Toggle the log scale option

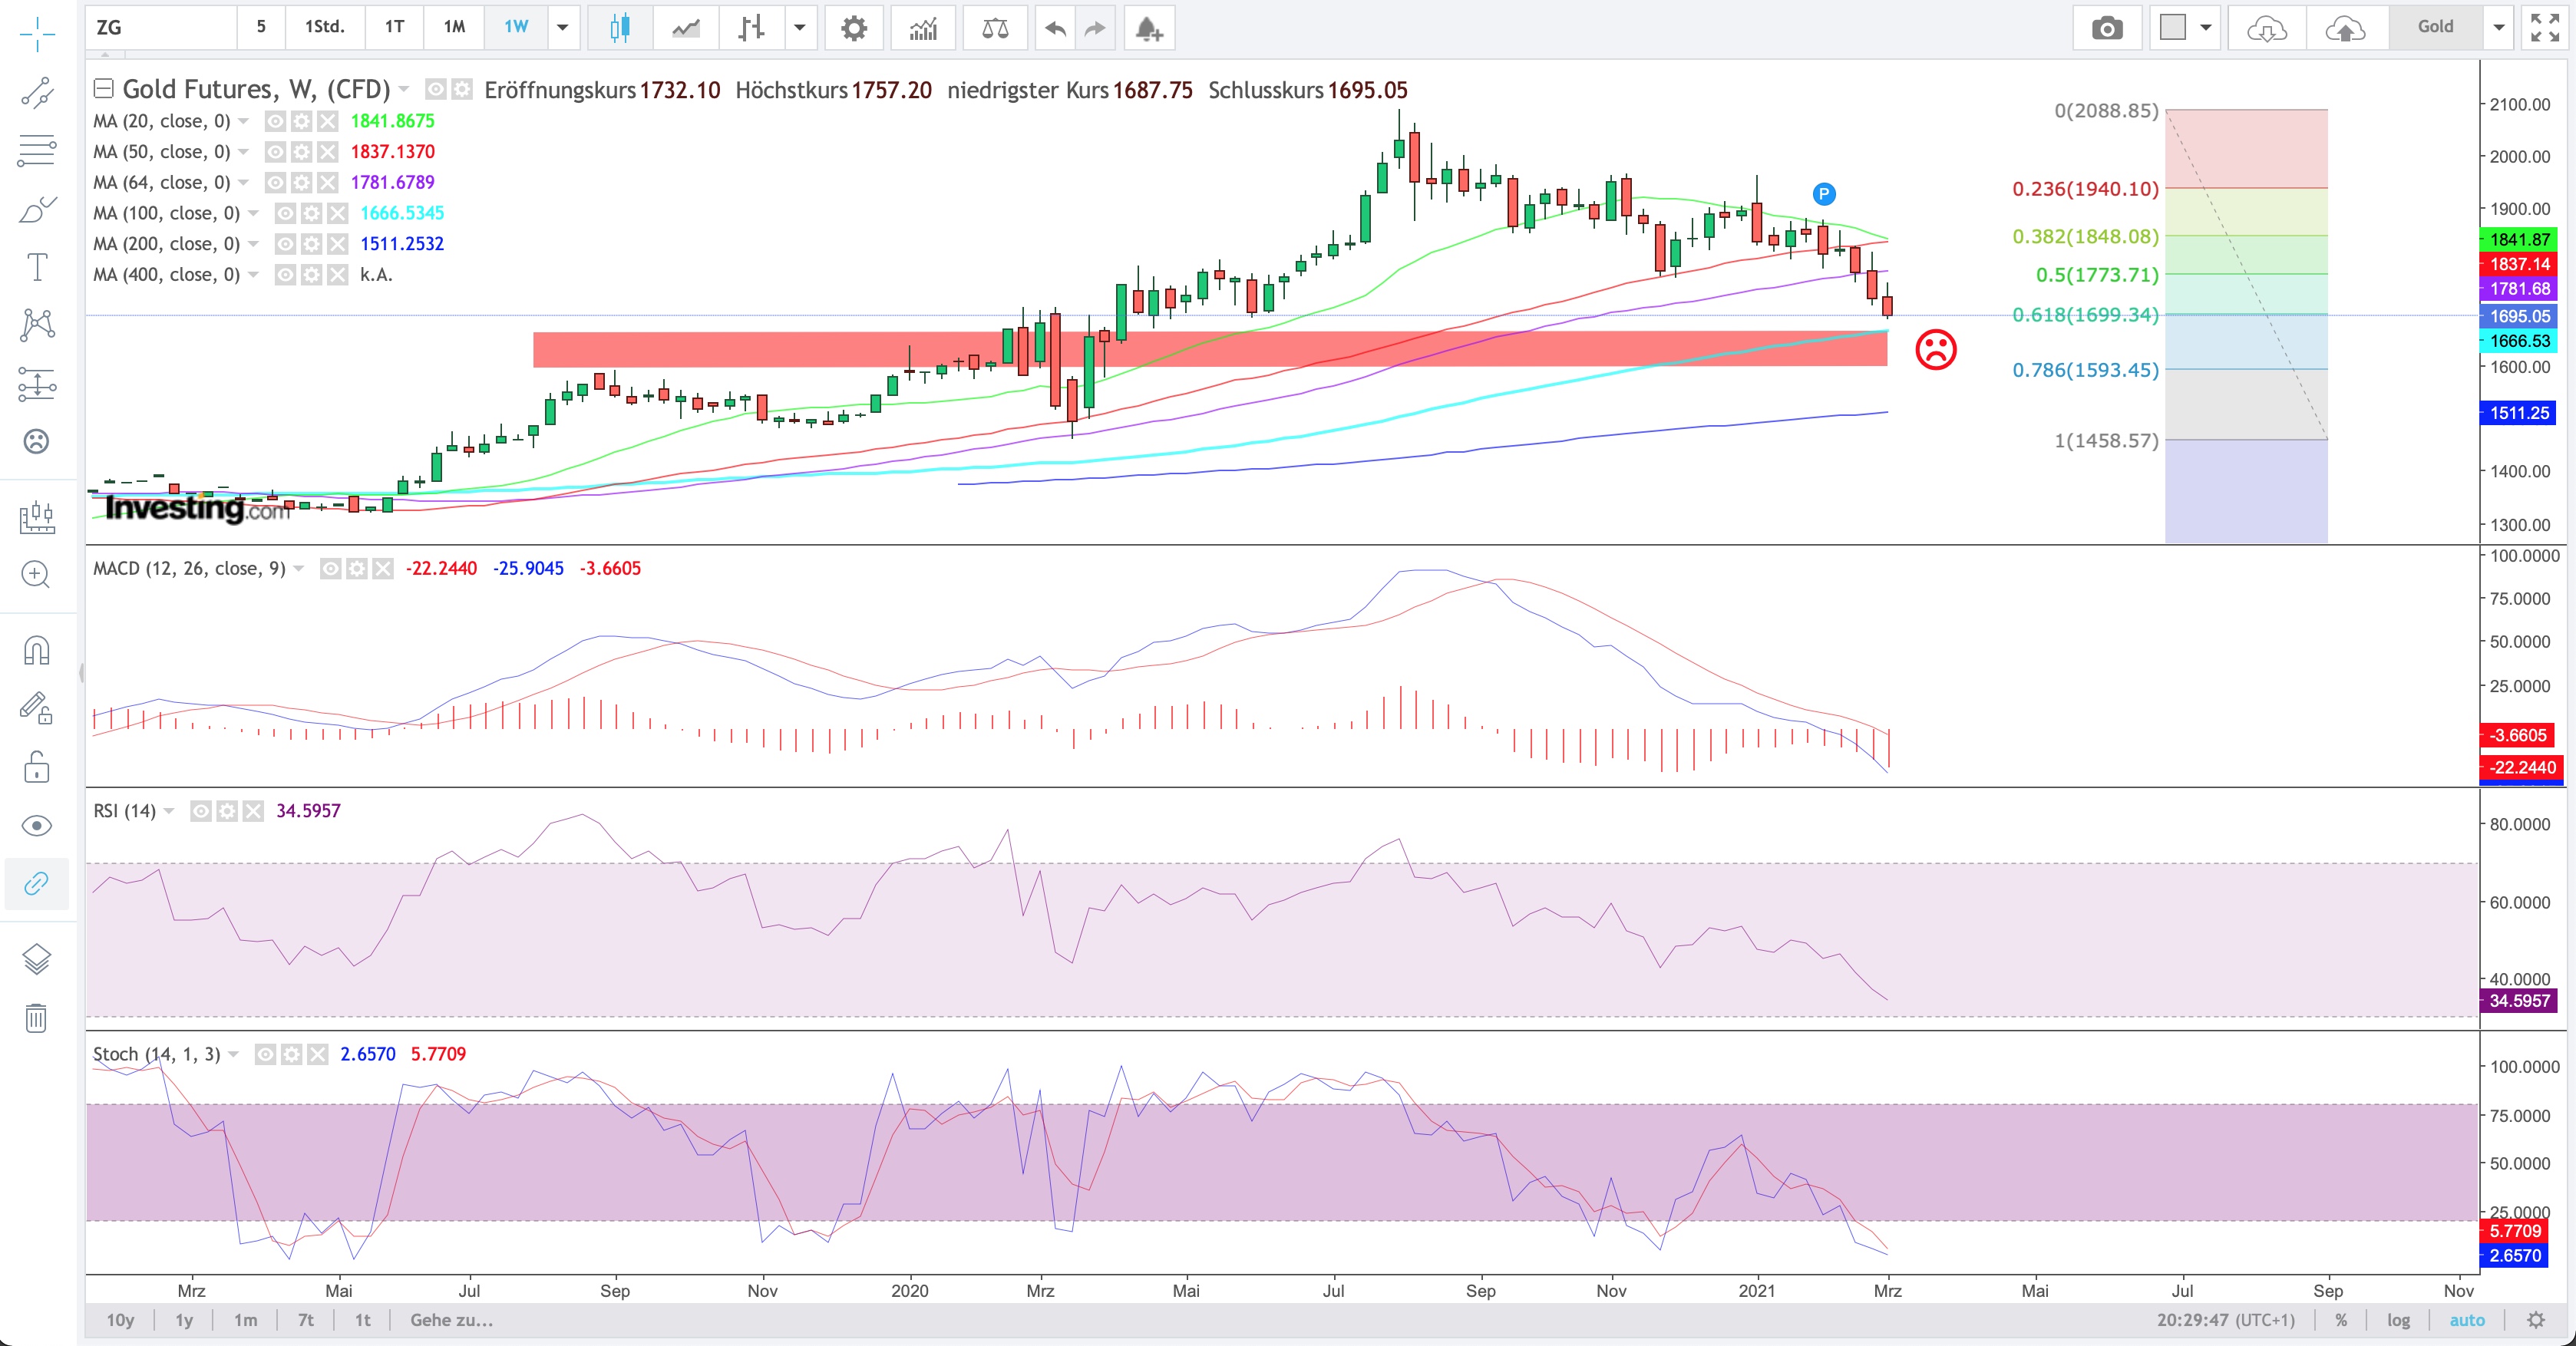pos(2398,1320)
